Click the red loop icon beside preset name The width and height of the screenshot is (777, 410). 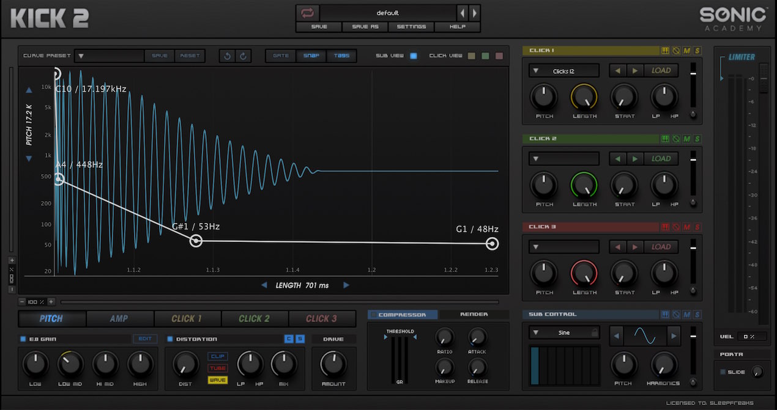pyautogui.click(x=308, y=13)
